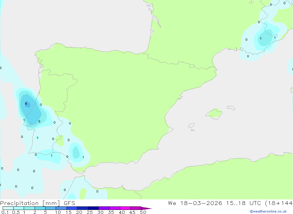Click the "35" legend scale label

point(111,212)
